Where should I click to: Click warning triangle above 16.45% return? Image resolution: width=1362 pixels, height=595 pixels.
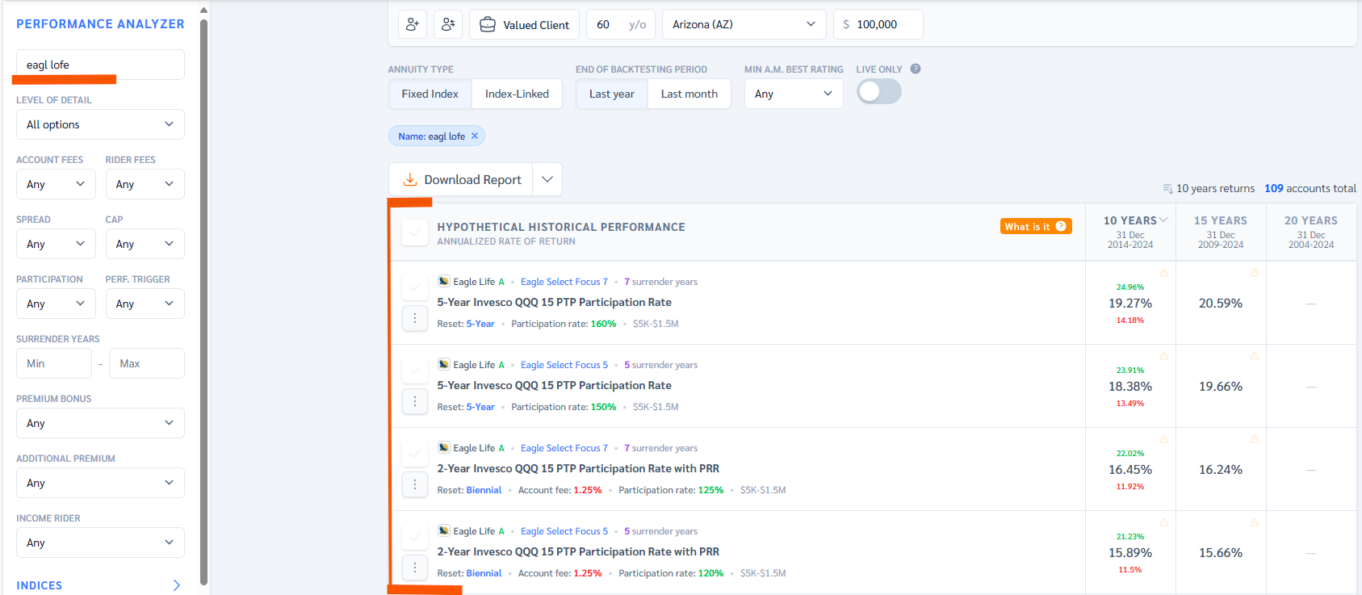1164,438
